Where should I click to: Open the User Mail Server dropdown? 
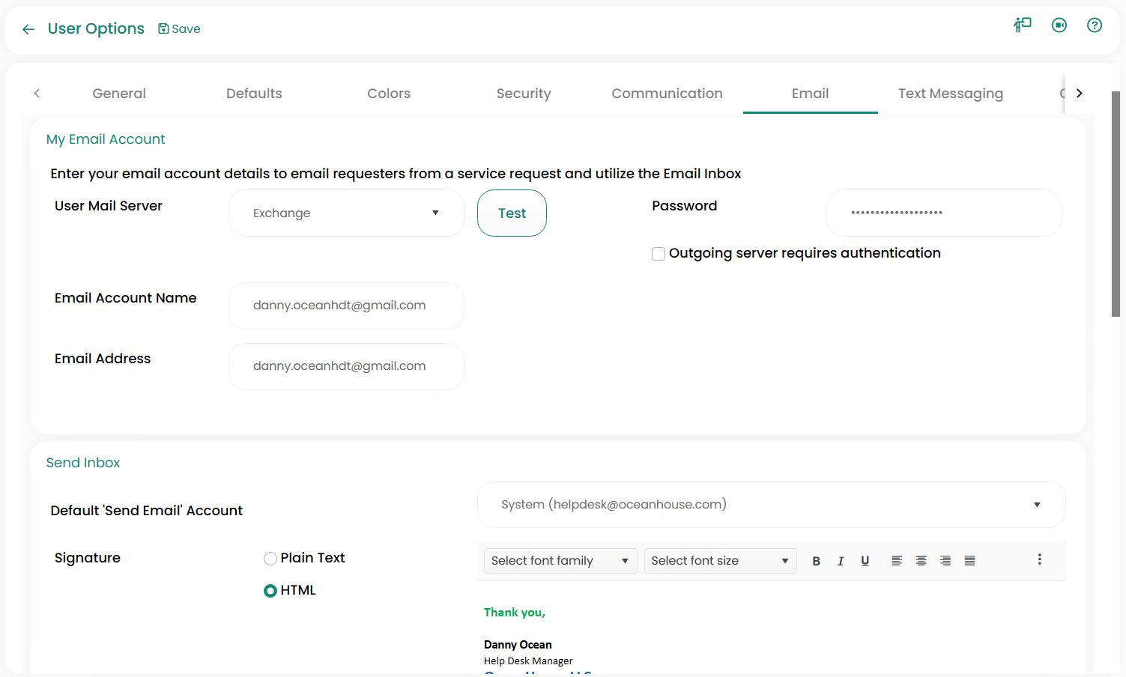tap(346, 213)
